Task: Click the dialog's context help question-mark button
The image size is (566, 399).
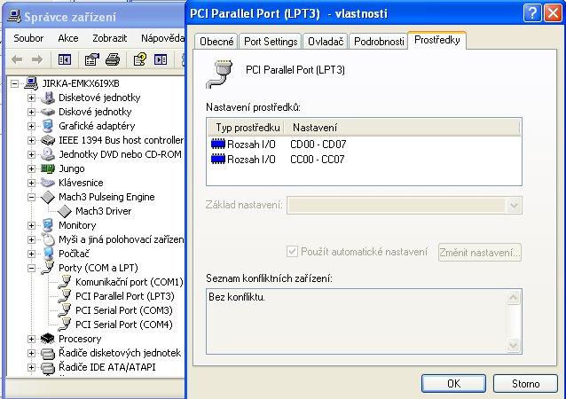Action: click(x=530, y=13)
